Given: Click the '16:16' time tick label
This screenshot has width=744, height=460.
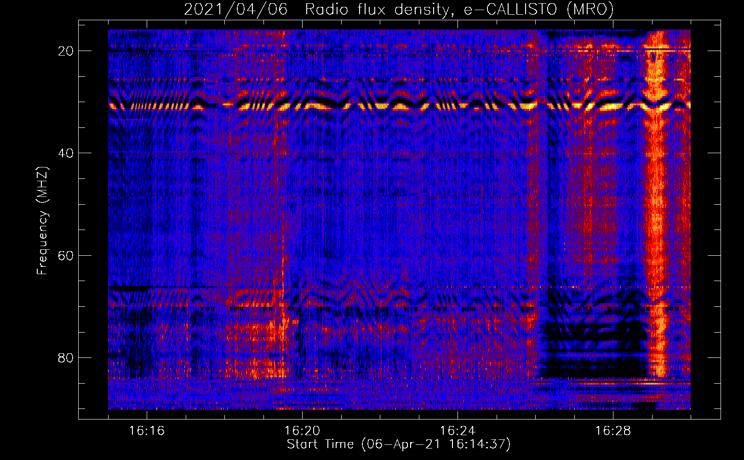Looking at the screenshot, I should 147,431.
